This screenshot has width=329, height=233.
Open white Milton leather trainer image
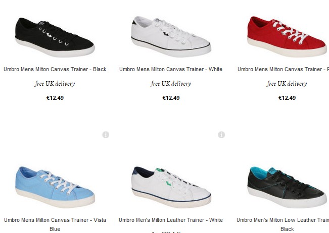[171, 187]
